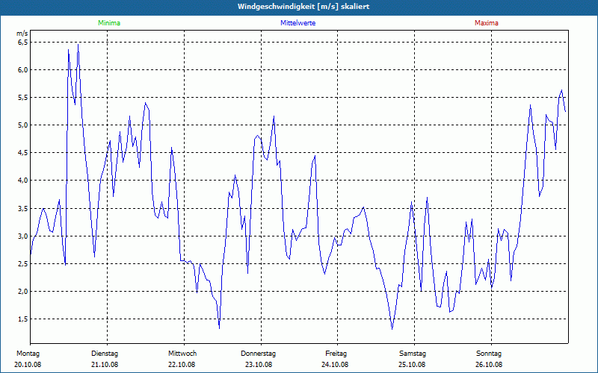Click the 5,5 y-axis value
The image size is (598, 373).
click(23, 98)
